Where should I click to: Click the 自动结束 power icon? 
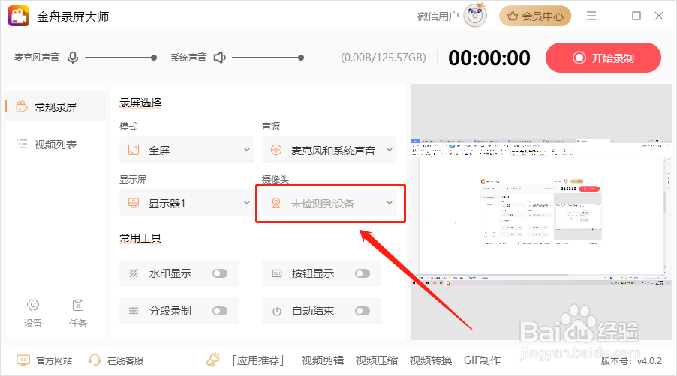coord(277,311)
